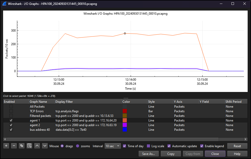Click the SMA Period column header
The height and width of the screenshot is (159, 251).
[x=236, y=101]
